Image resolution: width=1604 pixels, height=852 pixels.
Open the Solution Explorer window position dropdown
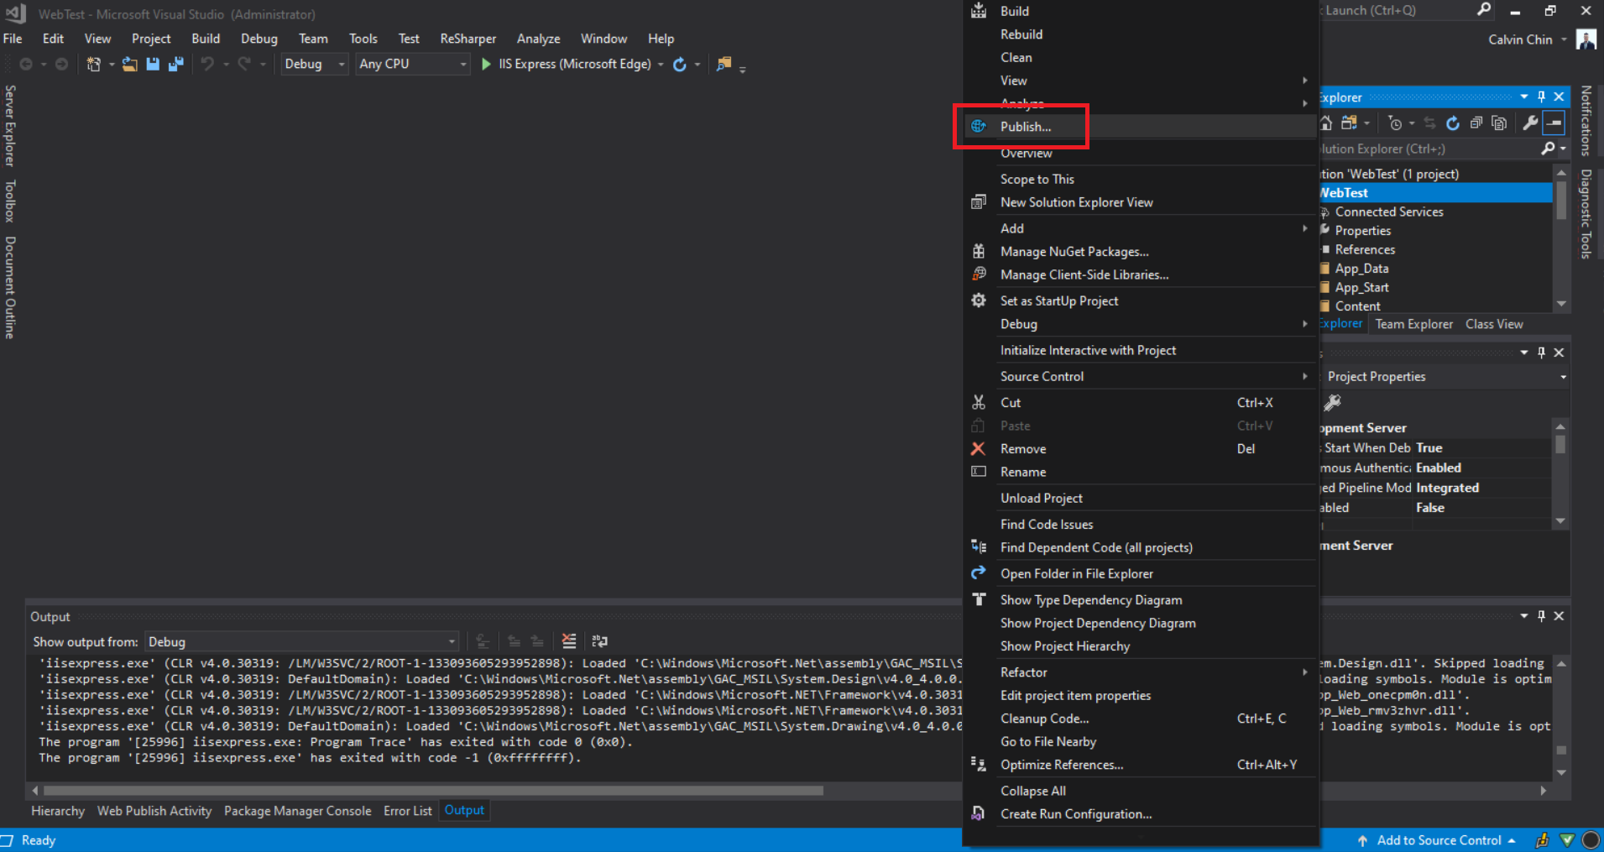coord(1524,97)
